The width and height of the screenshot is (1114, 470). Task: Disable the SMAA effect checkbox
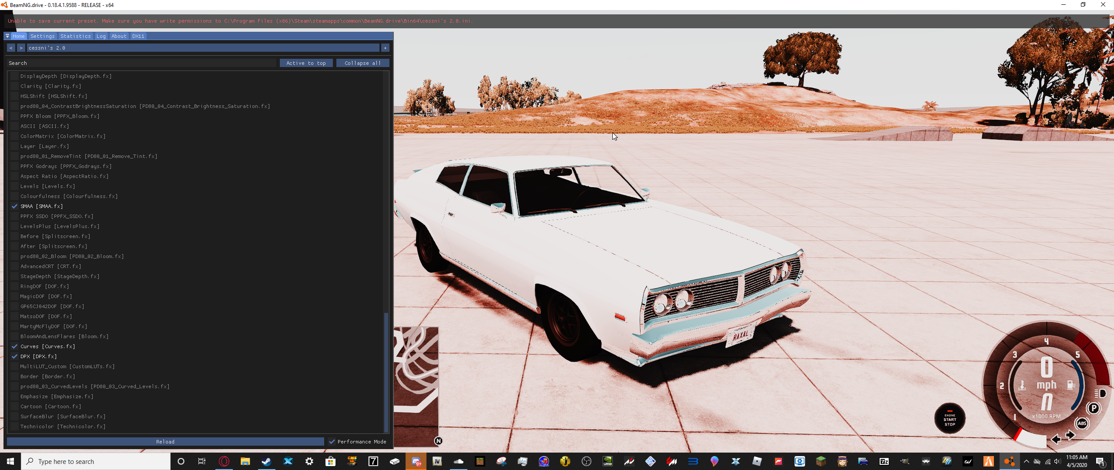click(15, 206)
